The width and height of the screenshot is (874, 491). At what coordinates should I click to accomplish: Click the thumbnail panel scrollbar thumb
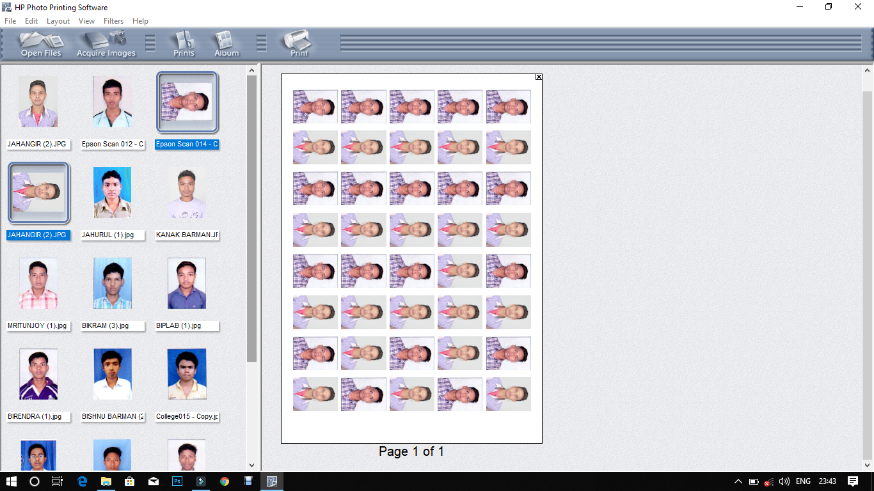[x=251, y=219]
